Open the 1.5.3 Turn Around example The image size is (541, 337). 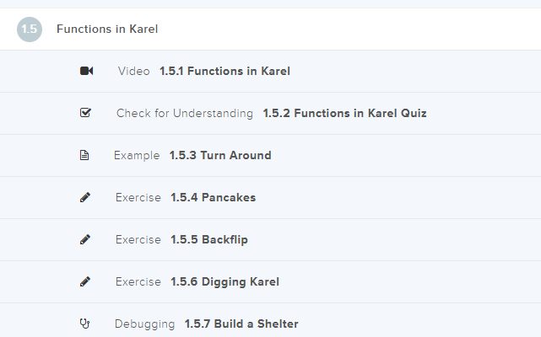click(219, 156)
